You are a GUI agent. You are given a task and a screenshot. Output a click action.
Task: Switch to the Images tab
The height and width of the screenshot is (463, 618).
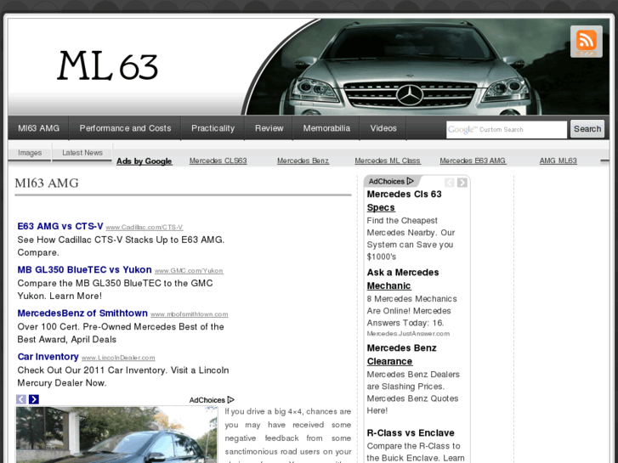point(30,153)
